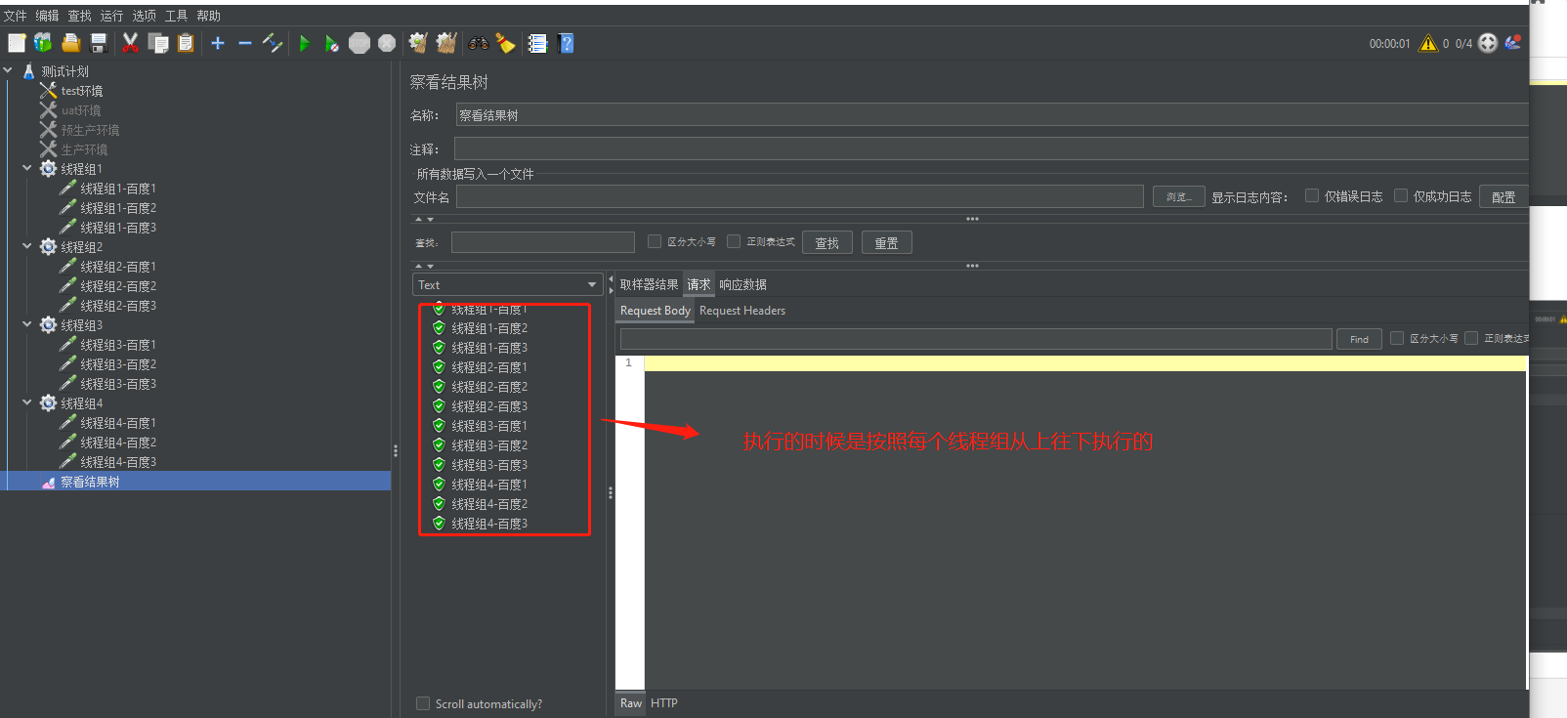Select 察看结果树 listener in plan tree
Screen dimensions: 1567x718
[90, 482]
